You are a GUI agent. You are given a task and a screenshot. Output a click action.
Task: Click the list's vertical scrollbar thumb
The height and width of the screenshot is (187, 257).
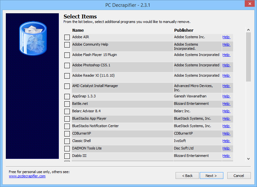click(x=248, y=57)
